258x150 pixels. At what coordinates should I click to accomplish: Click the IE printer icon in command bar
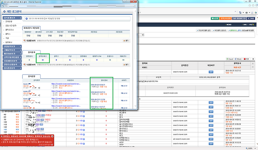pos(247,13)
